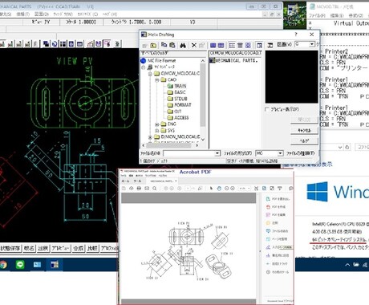Open file search with the binoculars icon

[x=183, y=45]
